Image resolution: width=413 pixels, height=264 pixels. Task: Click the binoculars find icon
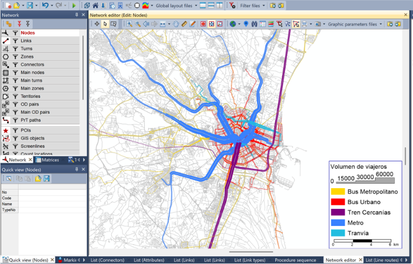pos(254,24)
